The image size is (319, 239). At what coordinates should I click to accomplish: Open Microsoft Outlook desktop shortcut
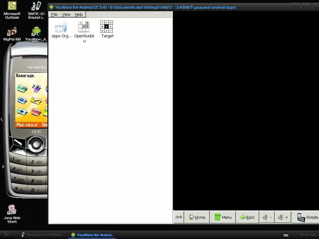(12, 10)
